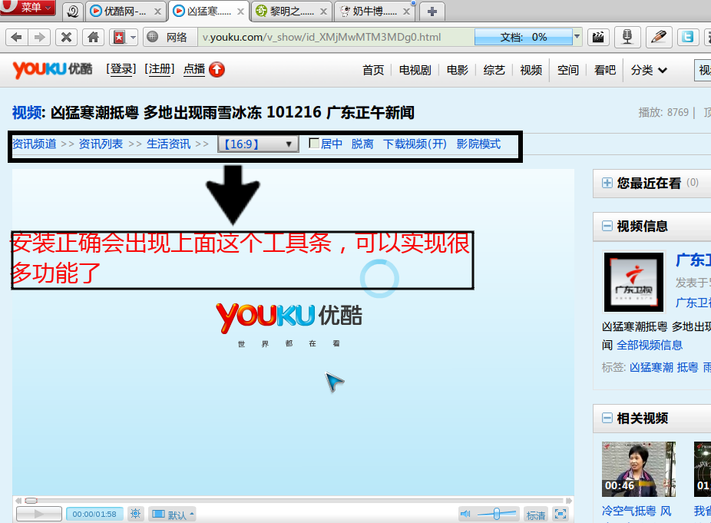Click the microphone icon in toolbar
Screen dimensions: 711x523
click(627, 37)
